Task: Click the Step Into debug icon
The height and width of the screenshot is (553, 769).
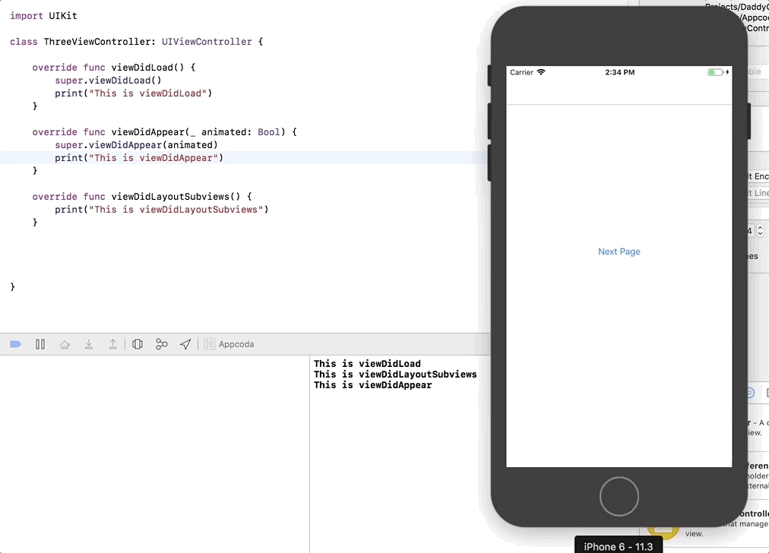Action: [x=89, y=343]
